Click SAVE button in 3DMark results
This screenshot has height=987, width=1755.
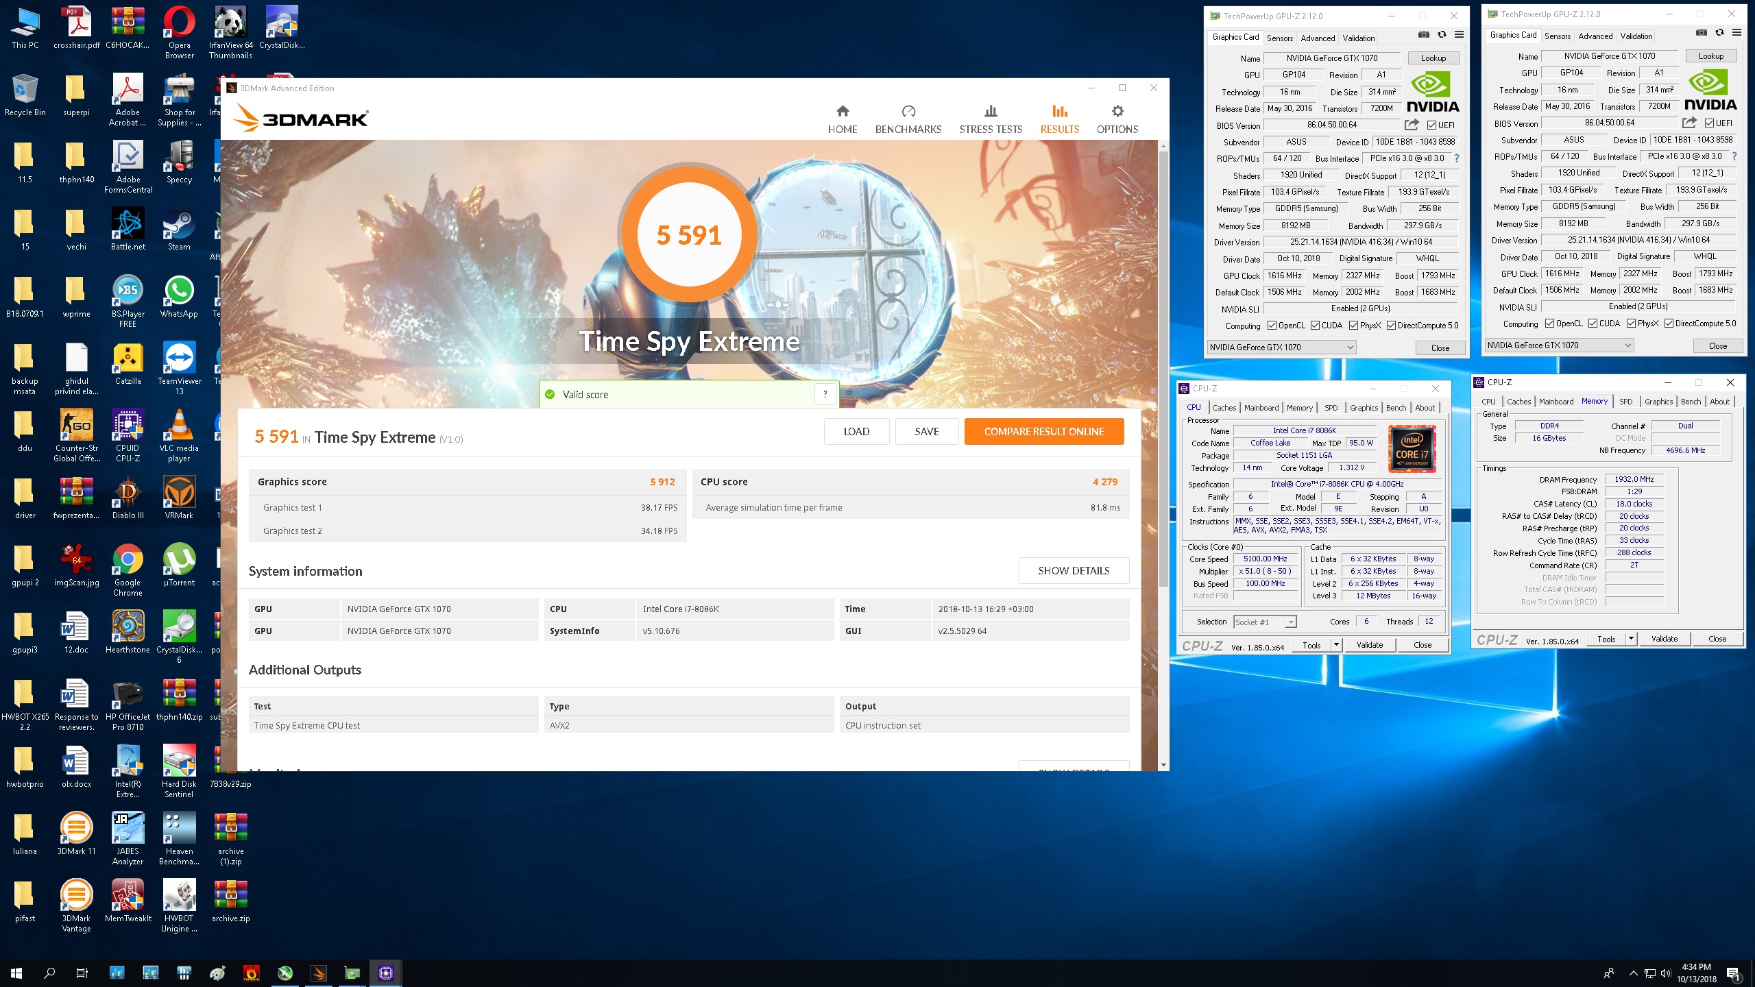pyautogui.click(x=927, y=432)
